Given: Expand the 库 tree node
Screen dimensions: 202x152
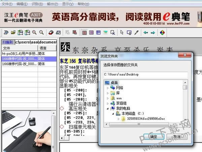Looking at the screenshot, I should coord(108,93).
